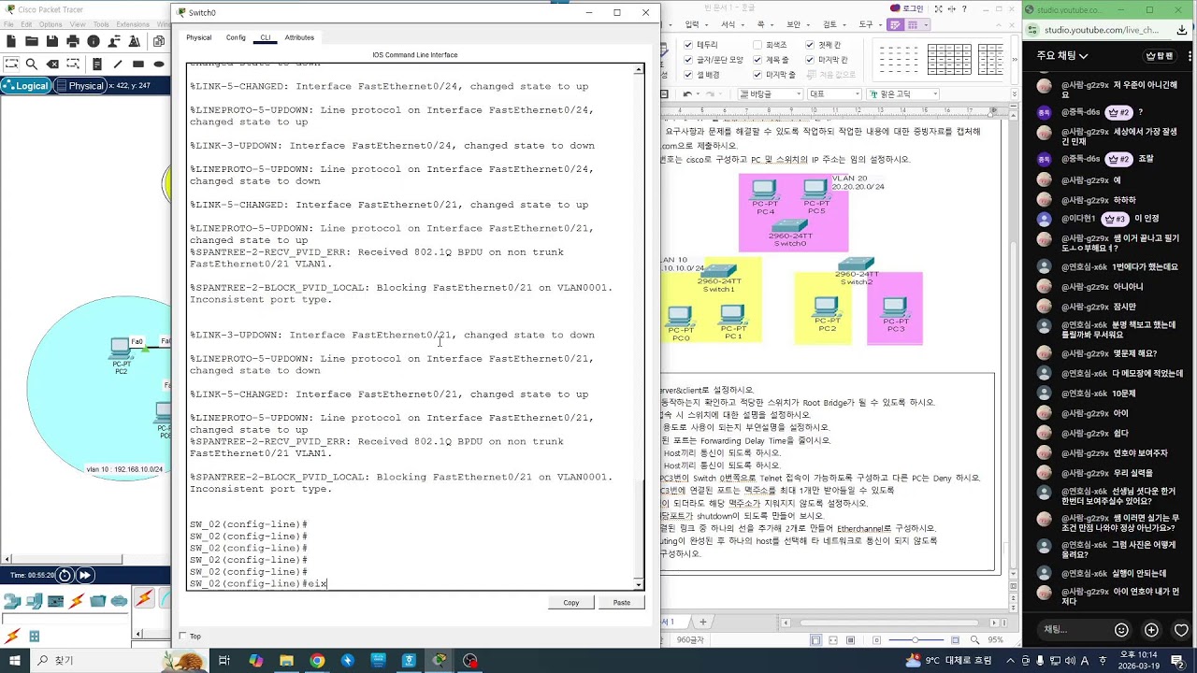Choose the Connections lightning category

pyautogui.click(x=77, y=601)
